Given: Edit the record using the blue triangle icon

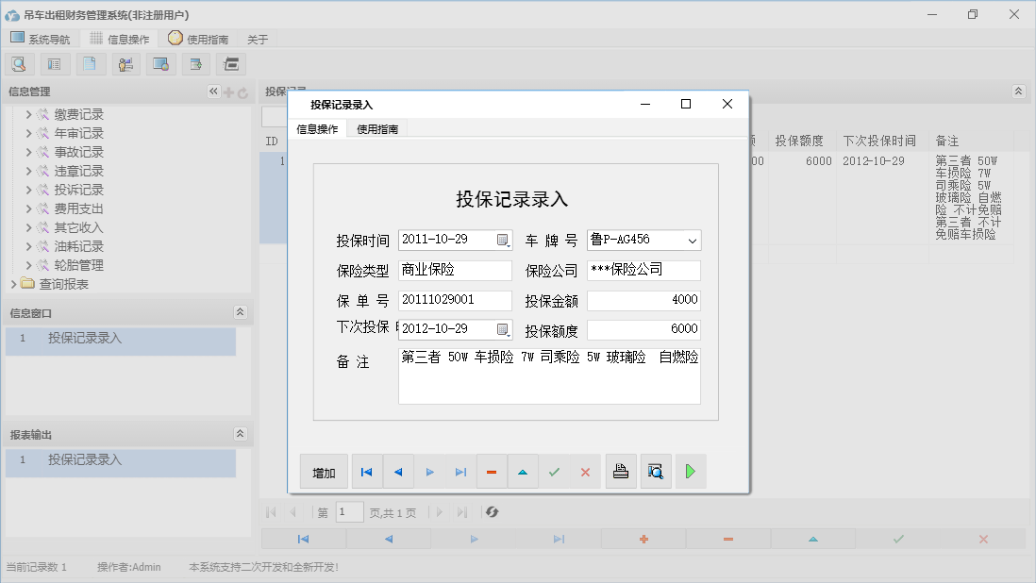Looking at the screenshot, I should pos(523,471).
